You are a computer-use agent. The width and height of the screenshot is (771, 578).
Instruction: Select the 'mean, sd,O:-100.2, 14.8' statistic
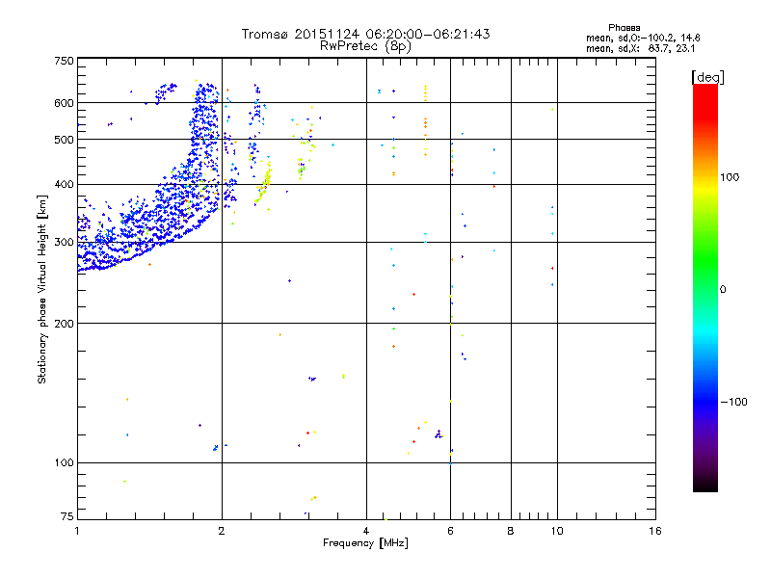(x=643, y=38)
